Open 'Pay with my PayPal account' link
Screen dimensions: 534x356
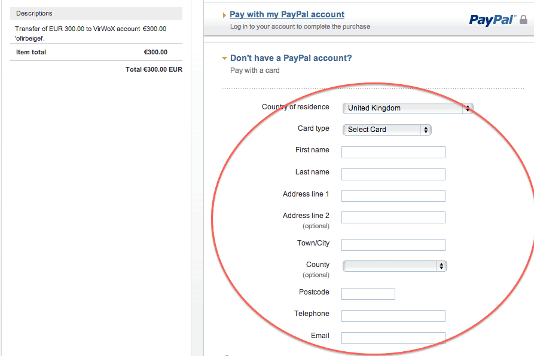[x=287, y=14]
